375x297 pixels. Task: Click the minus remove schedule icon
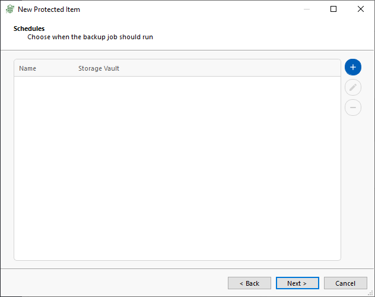point(353,108)
